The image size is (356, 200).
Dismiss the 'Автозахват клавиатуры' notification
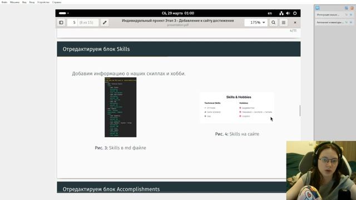[x=351, y=22]
